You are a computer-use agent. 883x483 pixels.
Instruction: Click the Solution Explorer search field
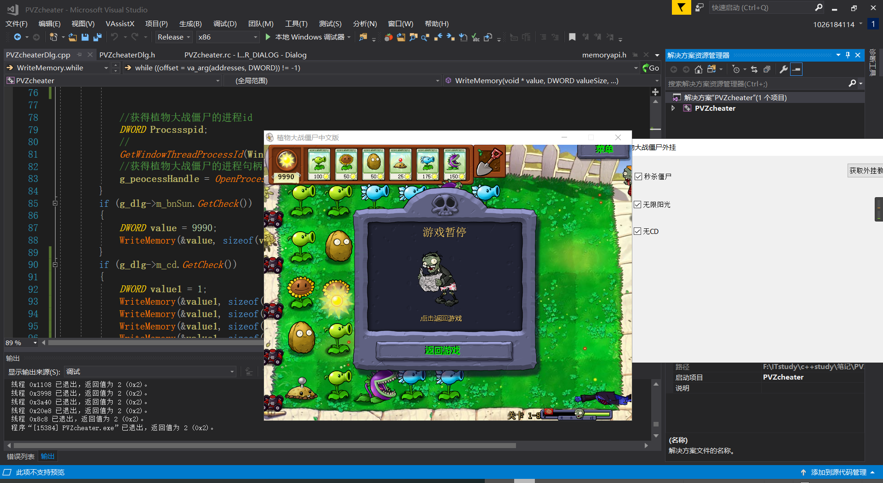[x=757, y=84]
